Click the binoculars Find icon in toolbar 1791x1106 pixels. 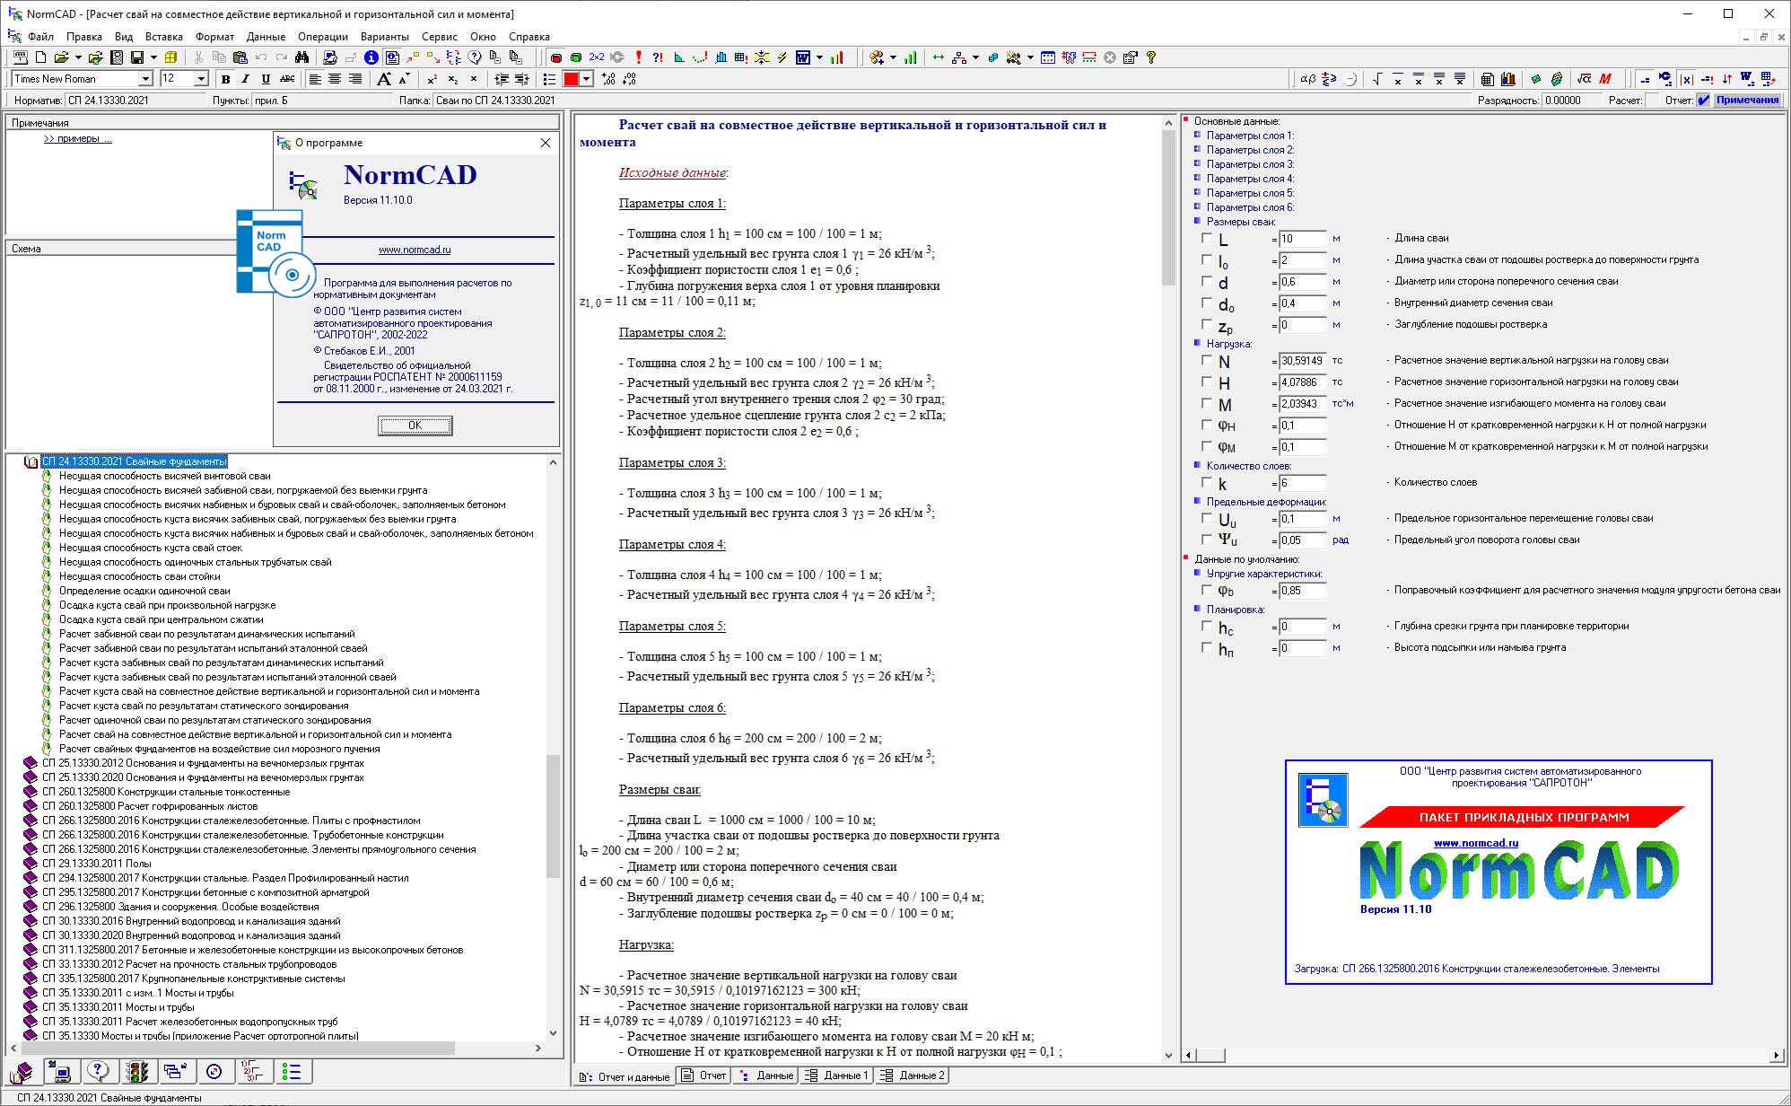301,57
